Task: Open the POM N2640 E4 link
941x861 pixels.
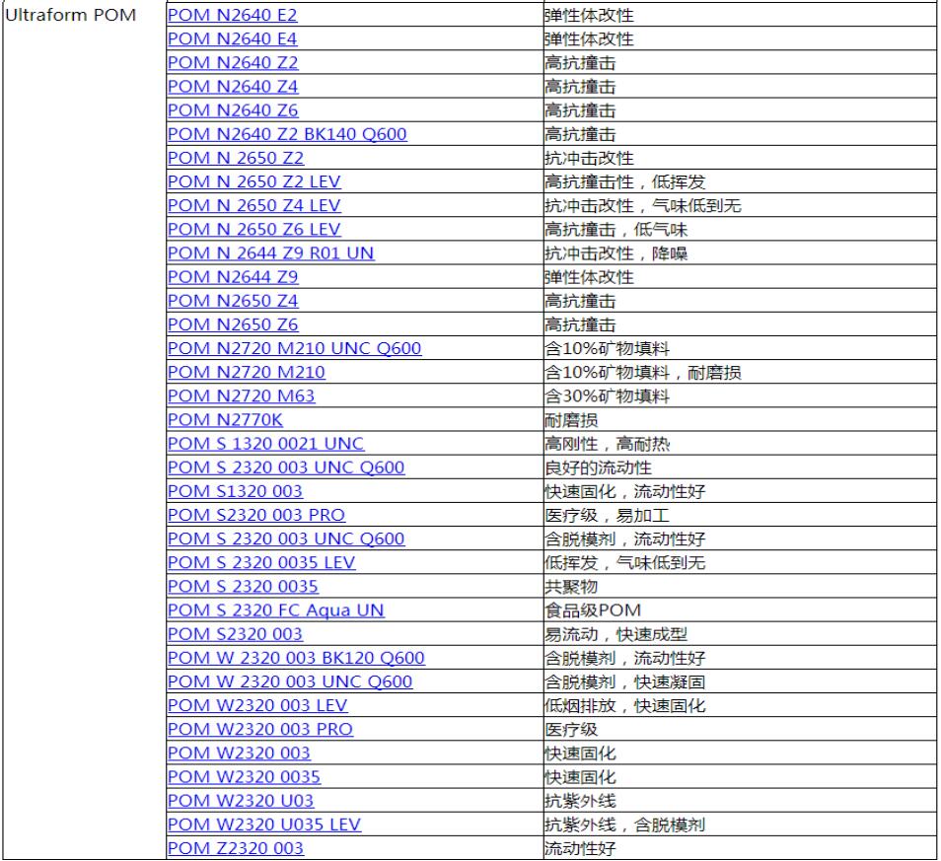Action: [232, 39]
